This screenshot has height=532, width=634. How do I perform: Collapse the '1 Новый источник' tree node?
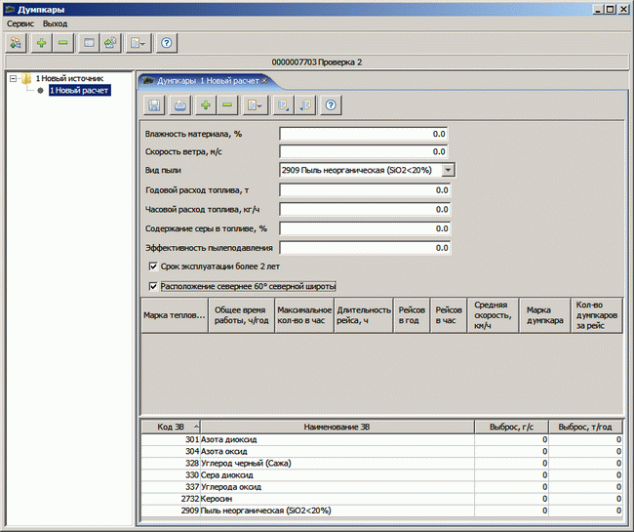click(x=13, y=78)
